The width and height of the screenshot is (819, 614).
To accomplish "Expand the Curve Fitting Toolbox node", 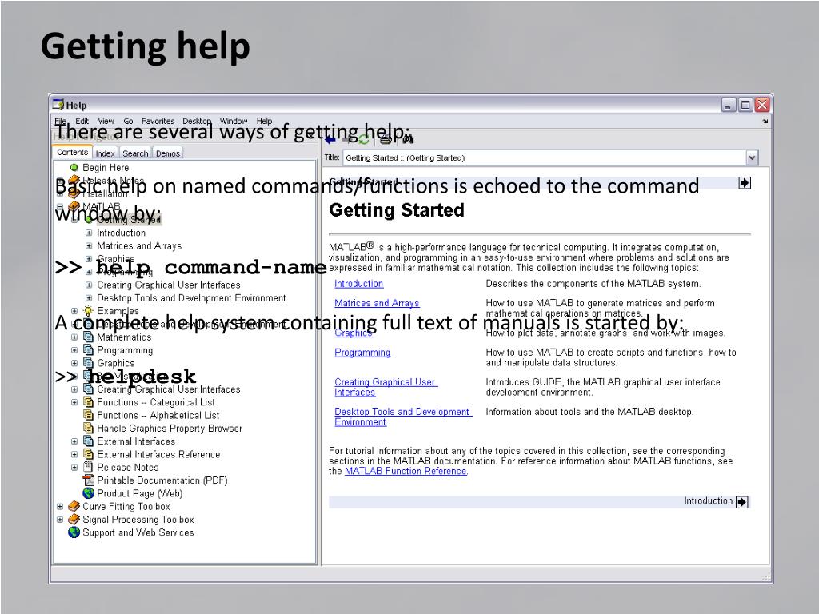I will click(x=59, y=506).
